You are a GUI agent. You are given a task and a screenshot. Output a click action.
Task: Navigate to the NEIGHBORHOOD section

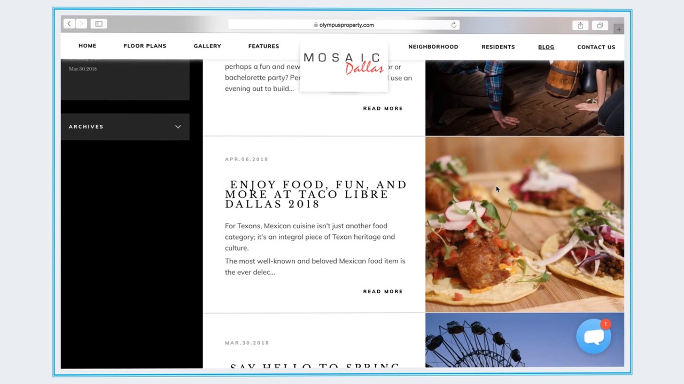[x=433, y=46]
